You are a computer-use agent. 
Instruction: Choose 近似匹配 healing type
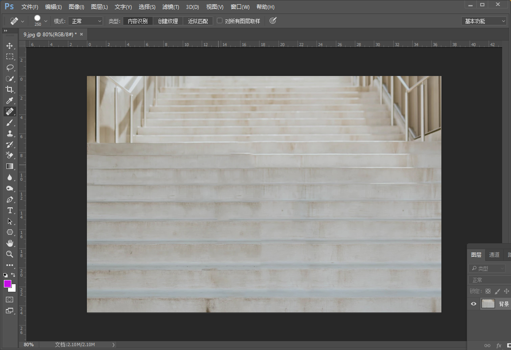click(x=198, y=21)
